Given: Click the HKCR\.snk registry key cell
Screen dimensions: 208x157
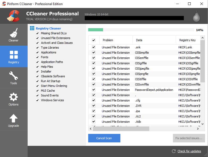Looking at the screenshot, I should click(185, 47).
